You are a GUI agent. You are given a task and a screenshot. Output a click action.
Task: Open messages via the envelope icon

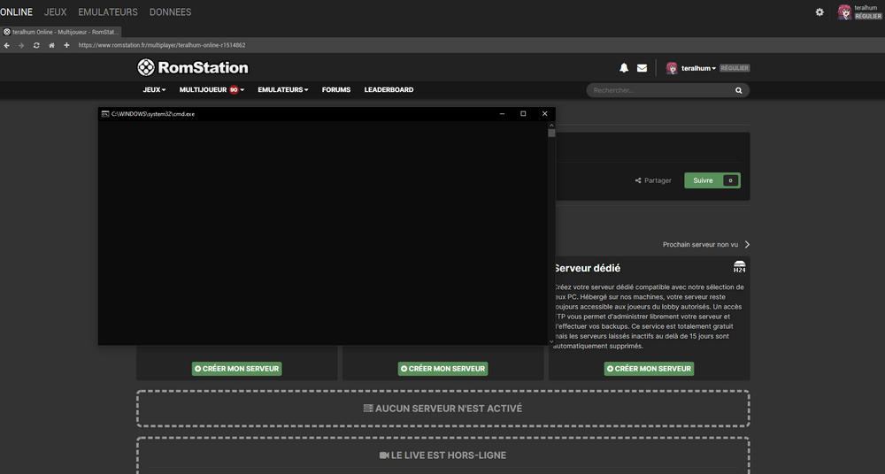pos(642,68)
